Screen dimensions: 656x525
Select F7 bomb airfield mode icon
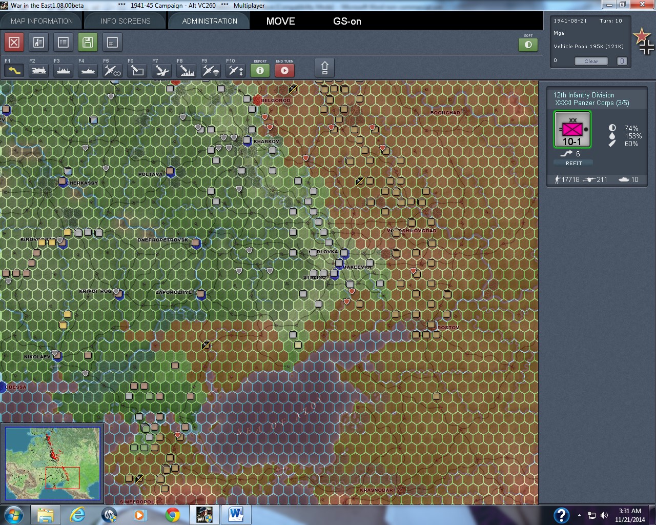click(x=162, y=70)
